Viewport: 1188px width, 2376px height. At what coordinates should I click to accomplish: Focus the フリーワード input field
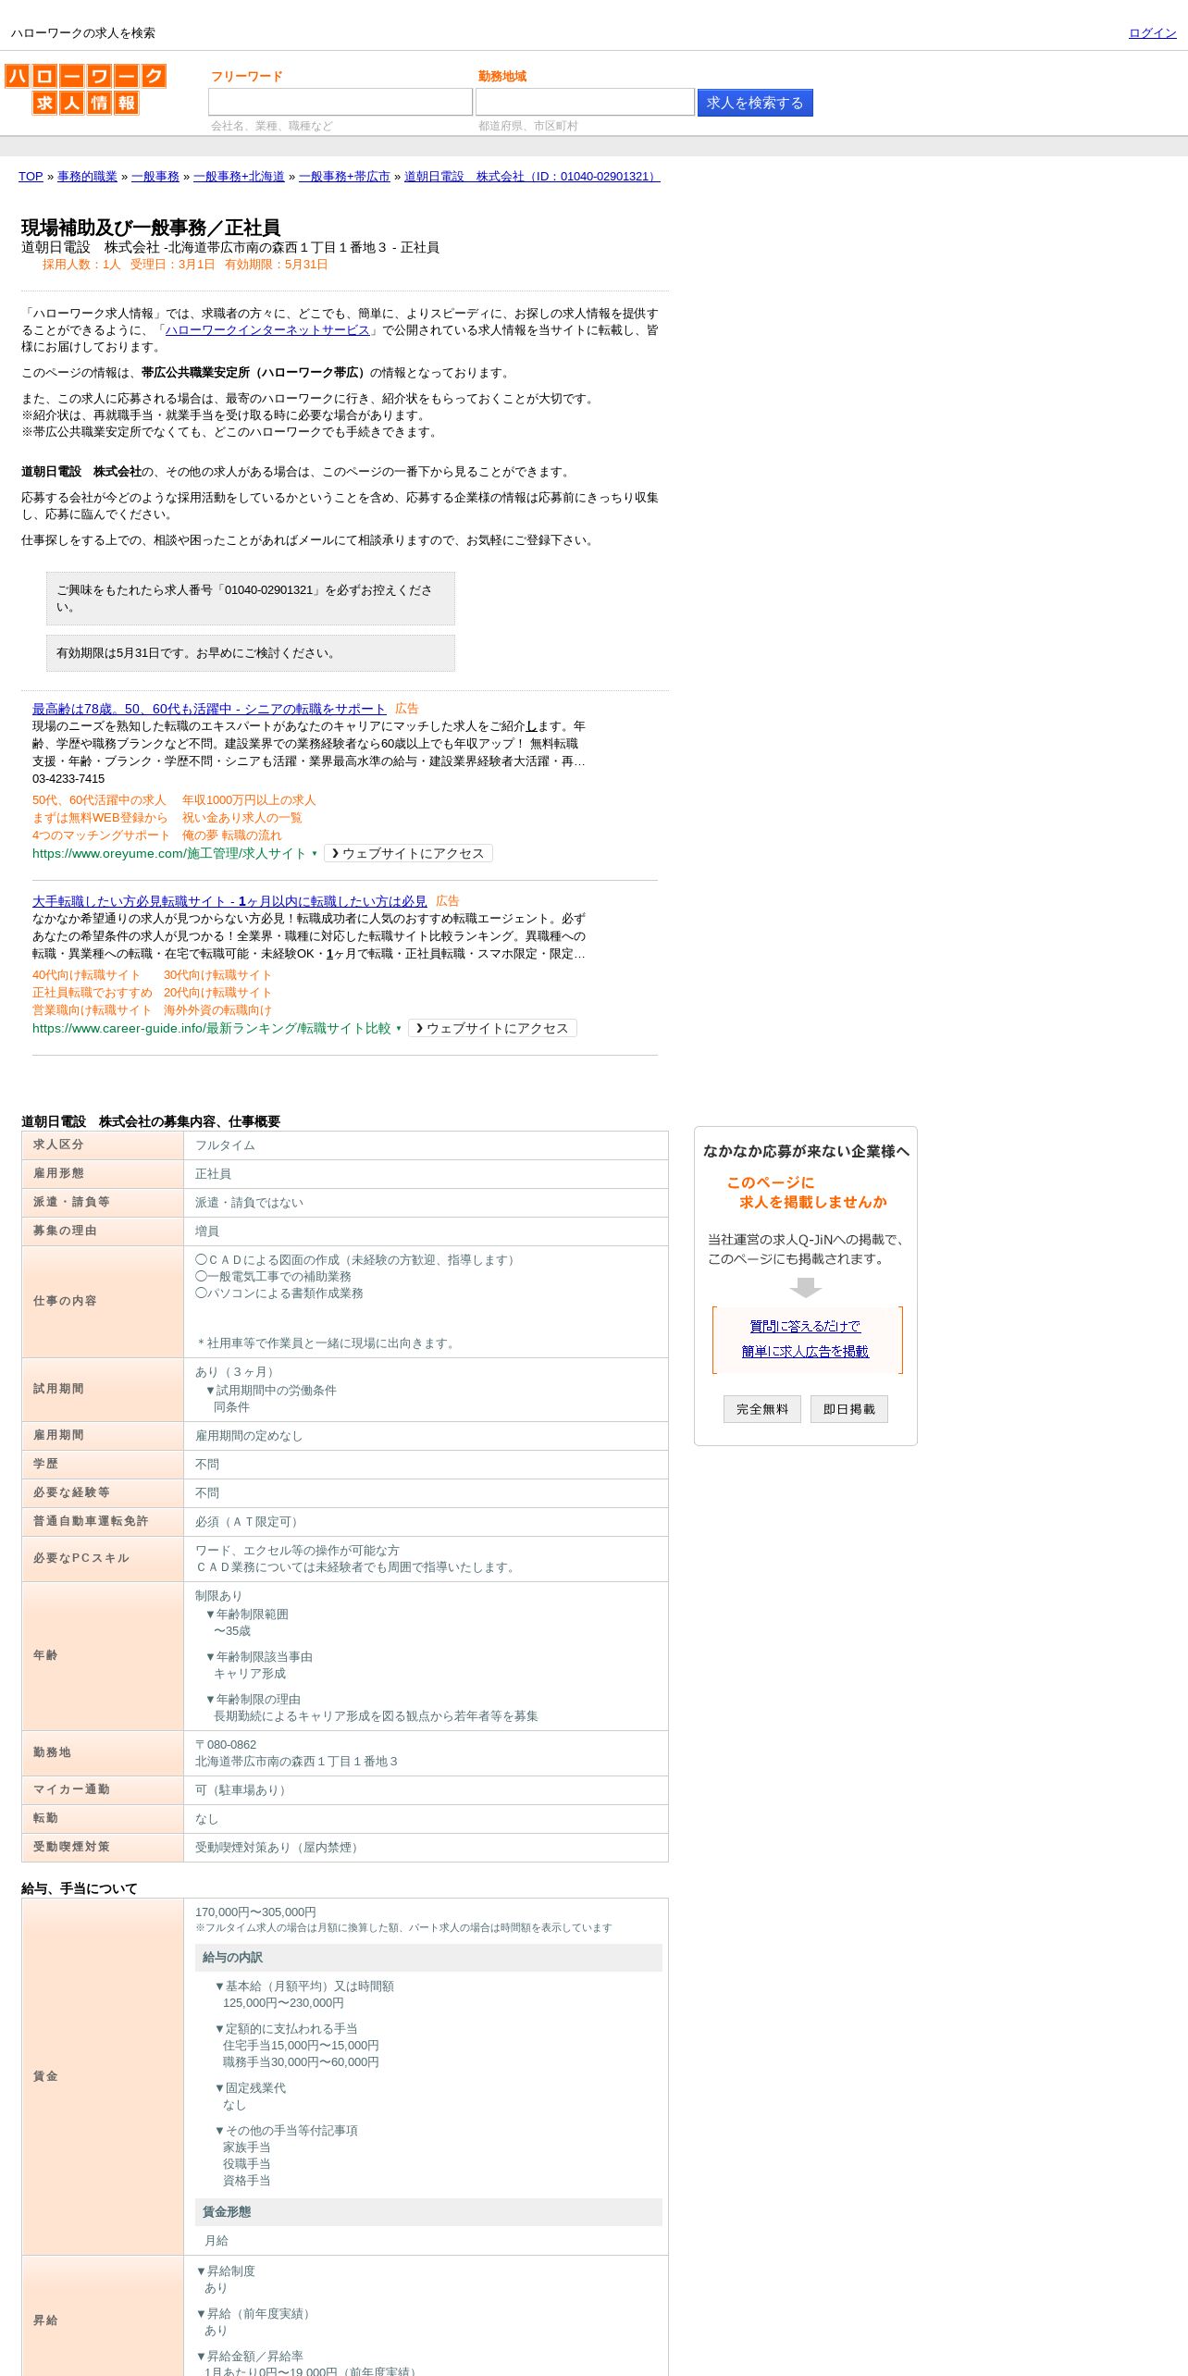point(340,102)
